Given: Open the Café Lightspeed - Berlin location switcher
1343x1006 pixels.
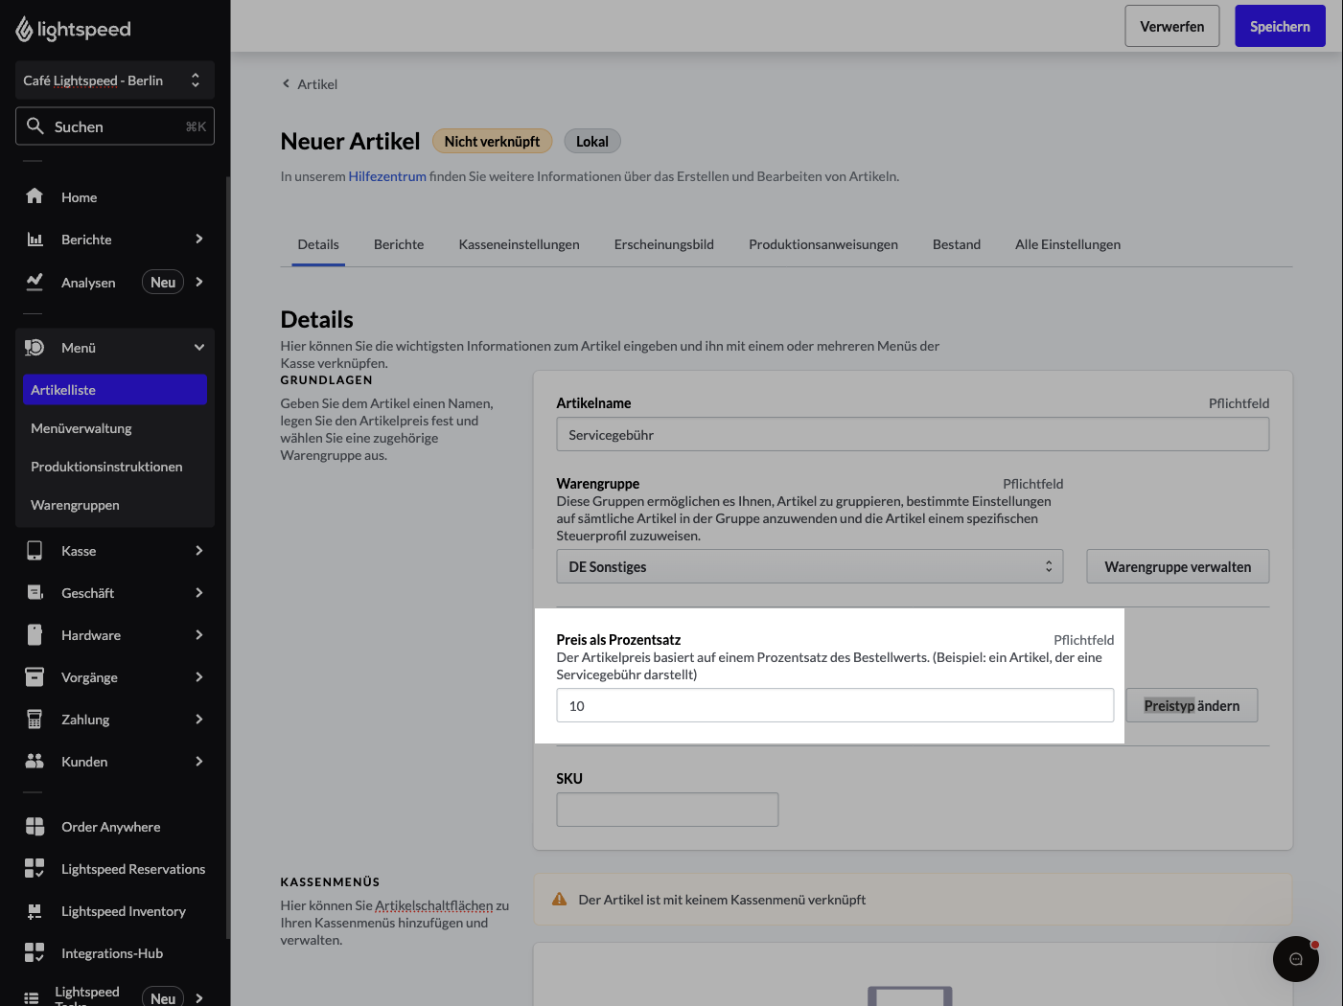Looking at the screenshot, I should [115, 80].
